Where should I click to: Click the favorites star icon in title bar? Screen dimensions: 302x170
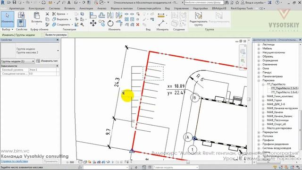pyautogui.click(x=237, y=2)
